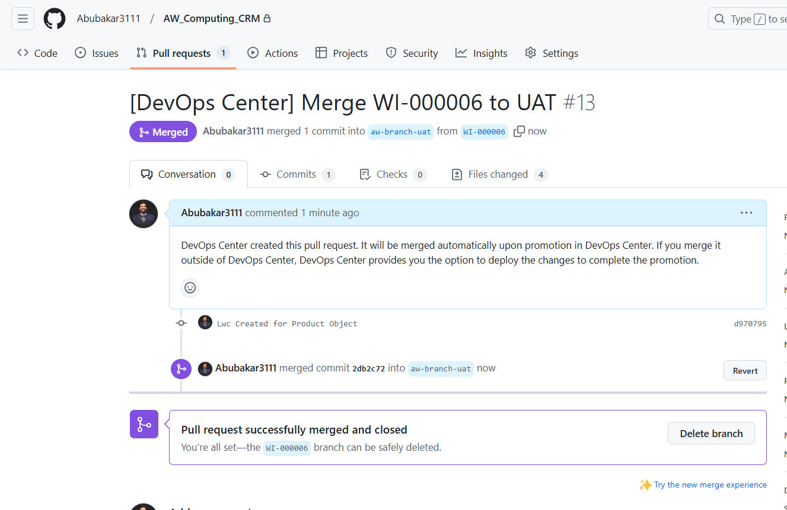Open the hamburger navigation menu
The width and height of the screenshot is (787, 510).
coord(23,19)
